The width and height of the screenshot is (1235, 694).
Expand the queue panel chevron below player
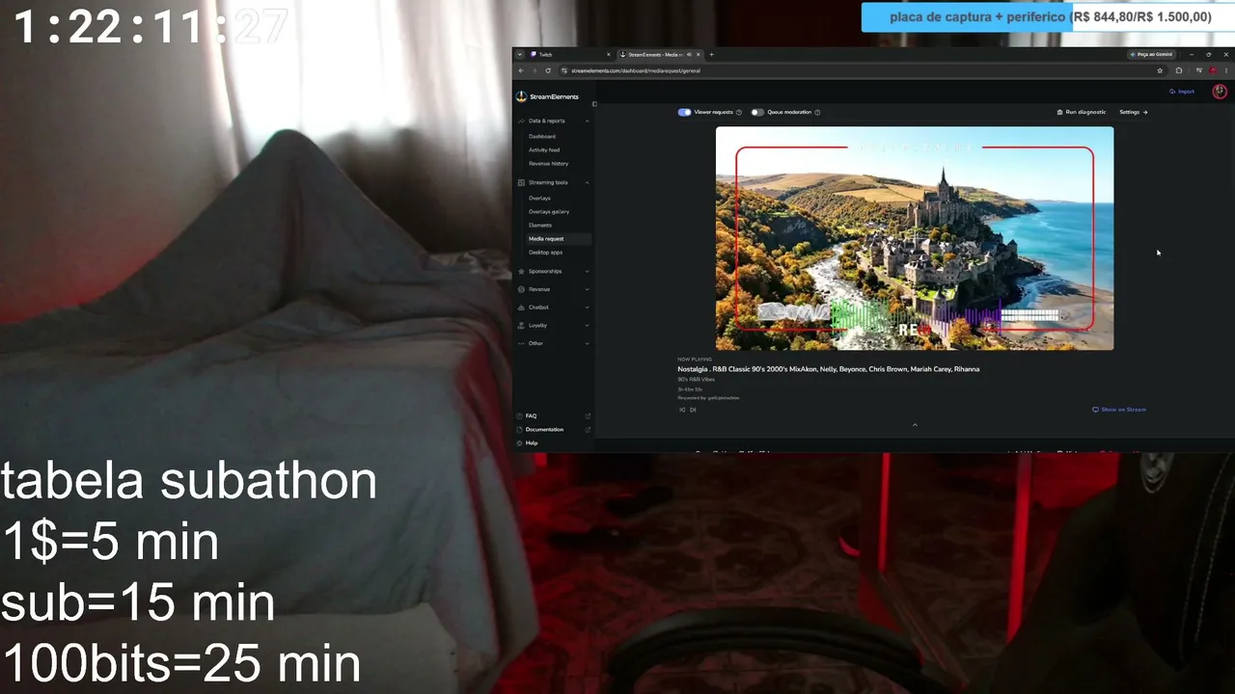pos(915,425)
